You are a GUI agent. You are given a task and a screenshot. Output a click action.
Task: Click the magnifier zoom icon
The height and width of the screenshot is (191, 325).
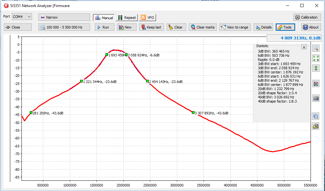(x=316, y=48)
